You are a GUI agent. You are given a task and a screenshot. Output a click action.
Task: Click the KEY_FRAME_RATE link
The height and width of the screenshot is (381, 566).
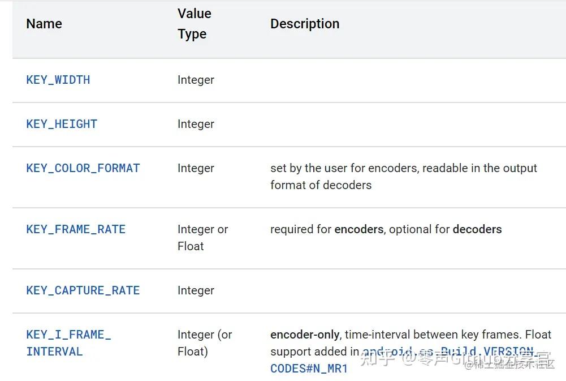[x=76, y=229]
